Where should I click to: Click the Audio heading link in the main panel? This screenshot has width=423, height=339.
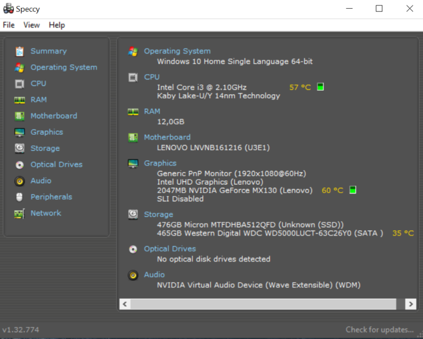(x=154, y=274)
